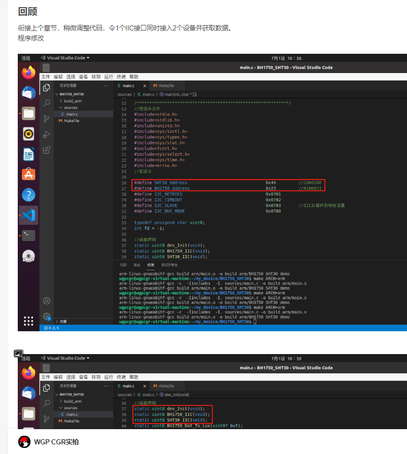407x454 pixels.
Task: Click the VS Code dock icon
Action: 28,216
